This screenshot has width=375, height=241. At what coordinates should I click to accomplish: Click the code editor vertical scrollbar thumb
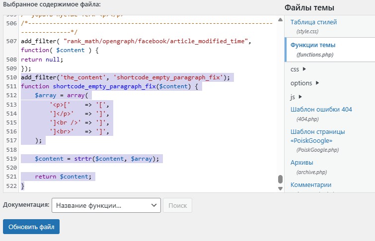click(x=280, y=179)
